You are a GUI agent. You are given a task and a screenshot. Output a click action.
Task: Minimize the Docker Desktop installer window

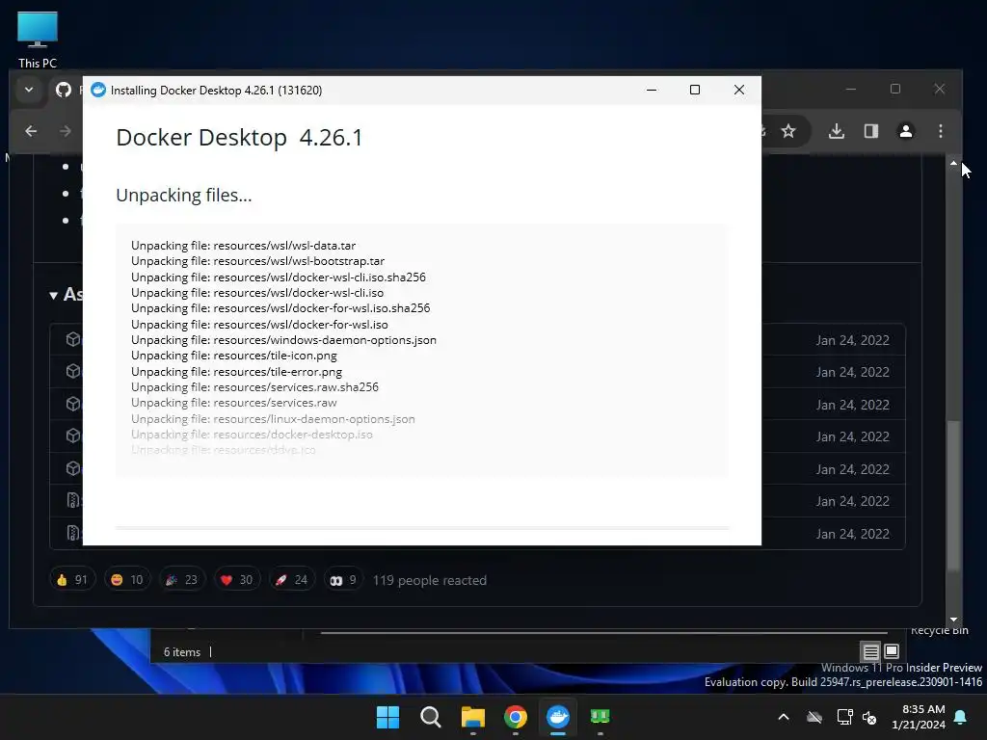[x=652, y=90]
